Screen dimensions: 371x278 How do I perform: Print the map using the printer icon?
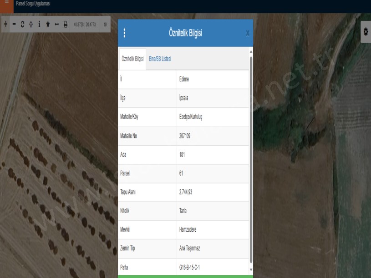[65, 24]
